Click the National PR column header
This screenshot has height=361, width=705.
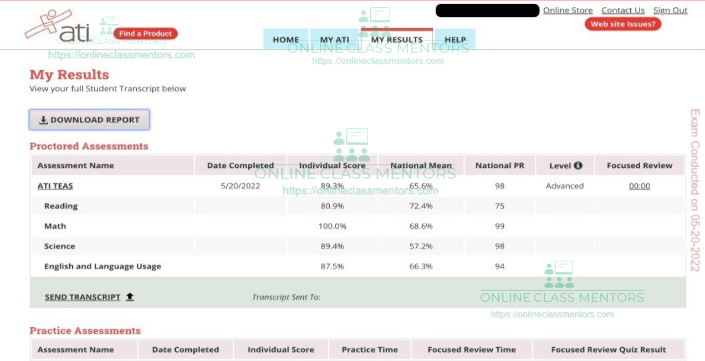point(499,166)
